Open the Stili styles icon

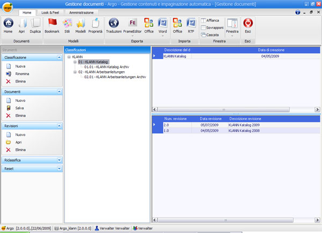tap(67, 26)
